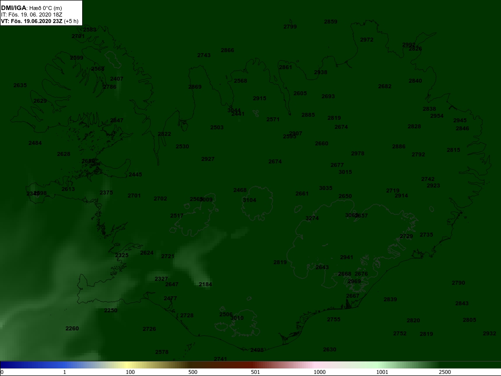Click the map value 2660
Image resolution: width=501 pixels, height=376 pixels.
point(322,143)
